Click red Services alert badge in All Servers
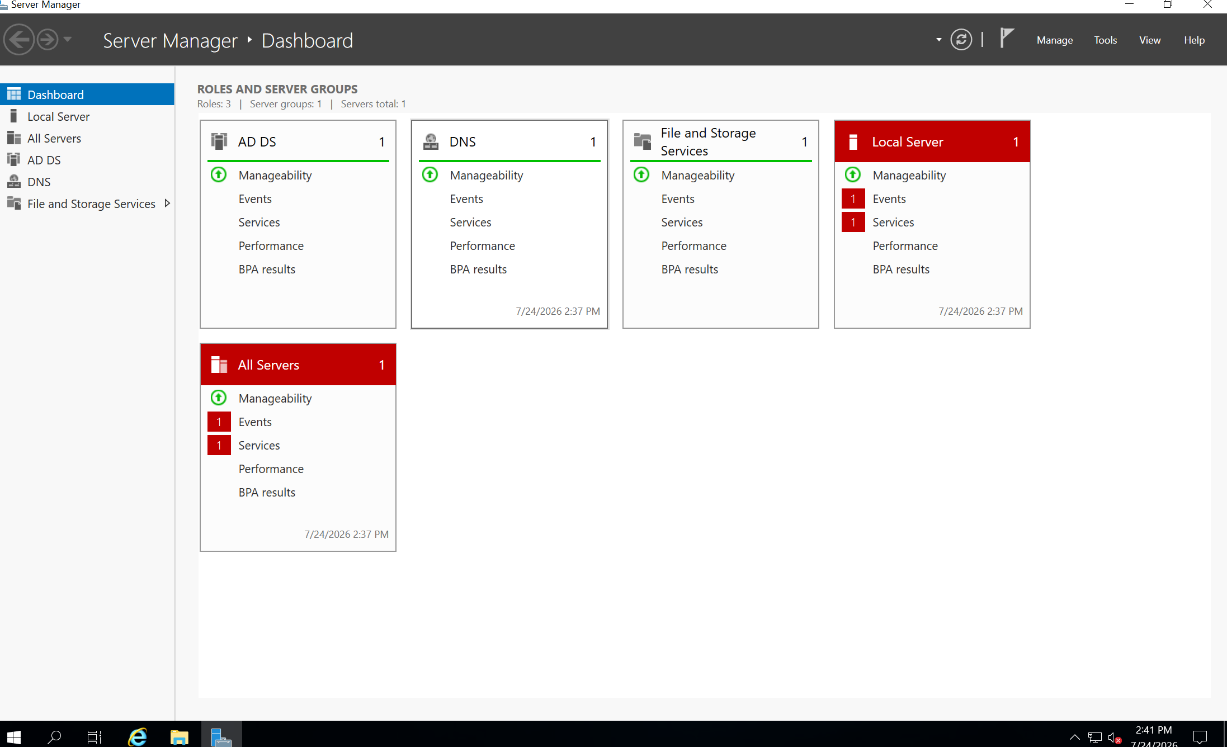The height and width of the screenshot is (747, 1227). point(219,445)
